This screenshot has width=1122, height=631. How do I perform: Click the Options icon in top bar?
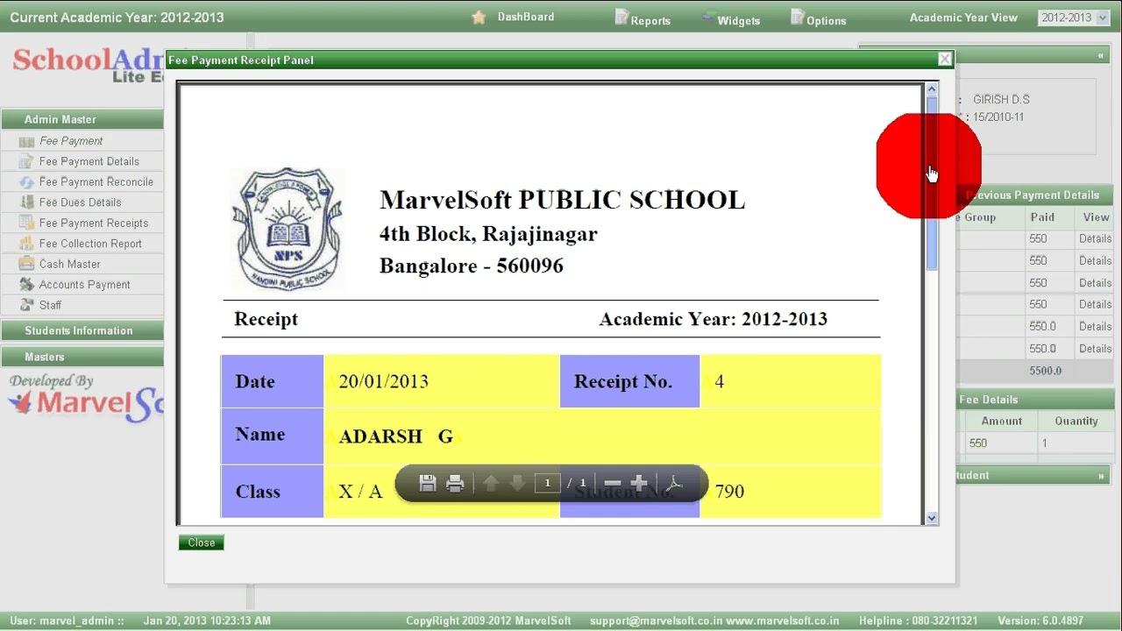[797, 17]
